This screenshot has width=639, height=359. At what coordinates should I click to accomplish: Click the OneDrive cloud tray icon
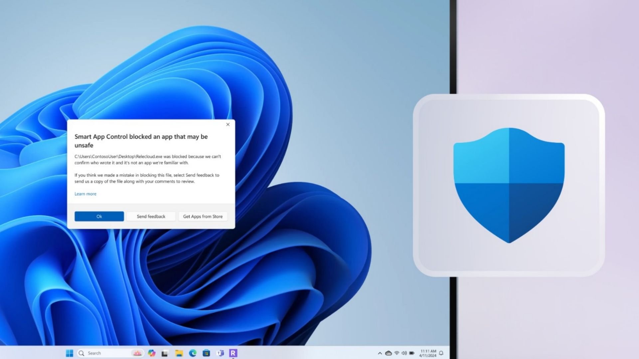pos(388,353)
